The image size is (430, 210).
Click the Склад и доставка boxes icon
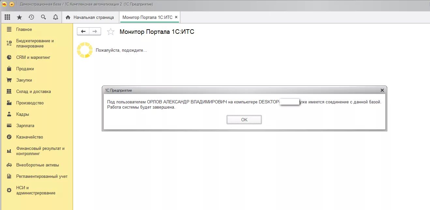tap(9, 91)
